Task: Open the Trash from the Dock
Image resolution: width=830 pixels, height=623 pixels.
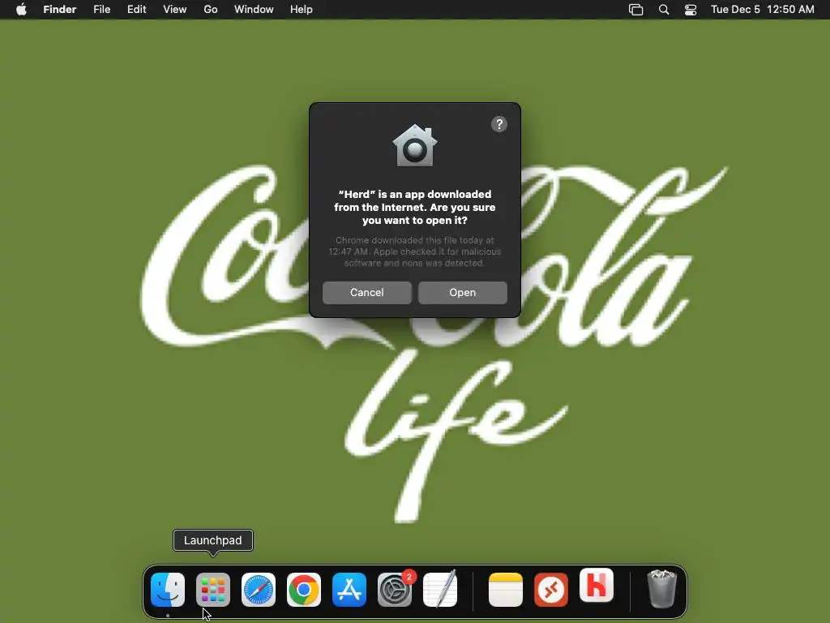Action: click(661, 589)
